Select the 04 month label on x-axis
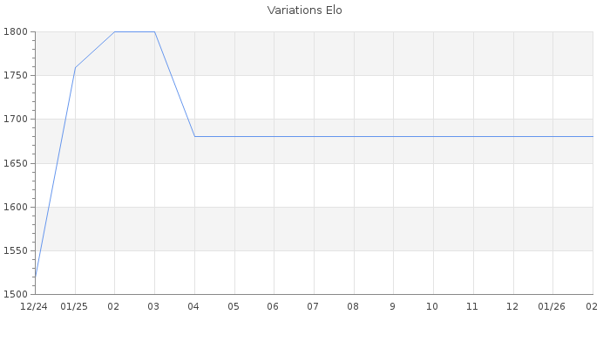The image size is (610, 349). pos(194,306)
